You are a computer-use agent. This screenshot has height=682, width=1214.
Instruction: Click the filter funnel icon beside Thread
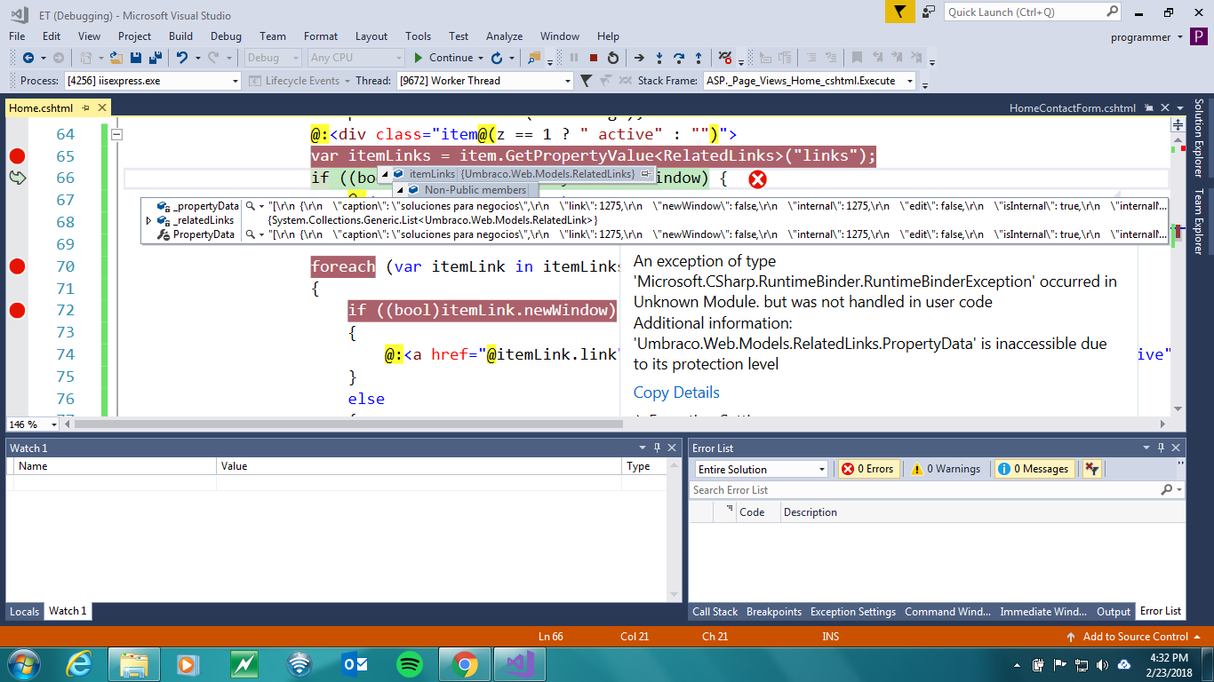coord(586,81)
